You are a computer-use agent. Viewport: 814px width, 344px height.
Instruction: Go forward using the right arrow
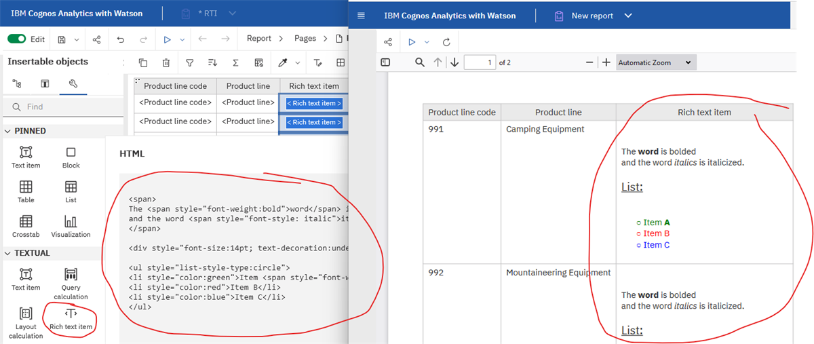pos(225,39)
